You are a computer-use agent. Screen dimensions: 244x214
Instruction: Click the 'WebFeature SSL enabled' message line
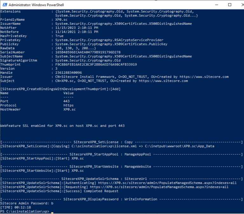click(62, 126)
